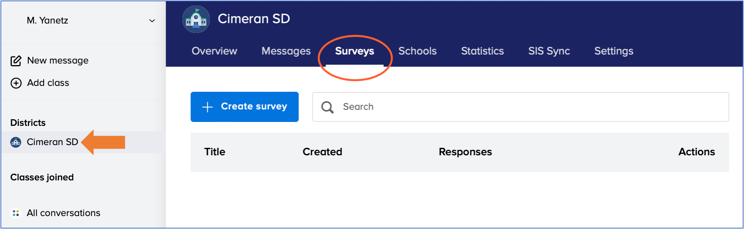
Task: Click into the survey Search field
Action: click(520, 107)
